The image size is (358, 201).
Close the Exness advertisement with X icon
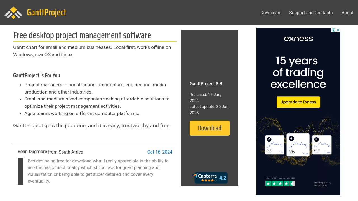[338, 30]
